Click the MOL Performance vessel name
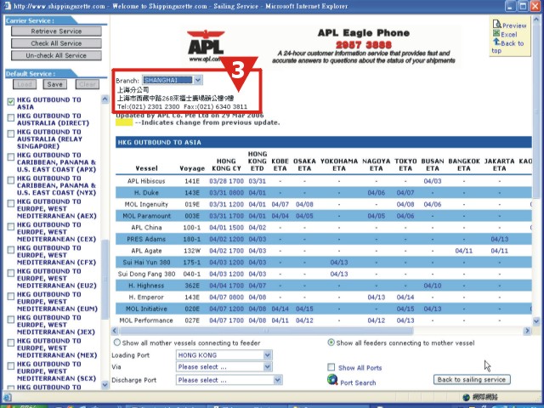This screenshot has width=544, height=408. point(146,320)
